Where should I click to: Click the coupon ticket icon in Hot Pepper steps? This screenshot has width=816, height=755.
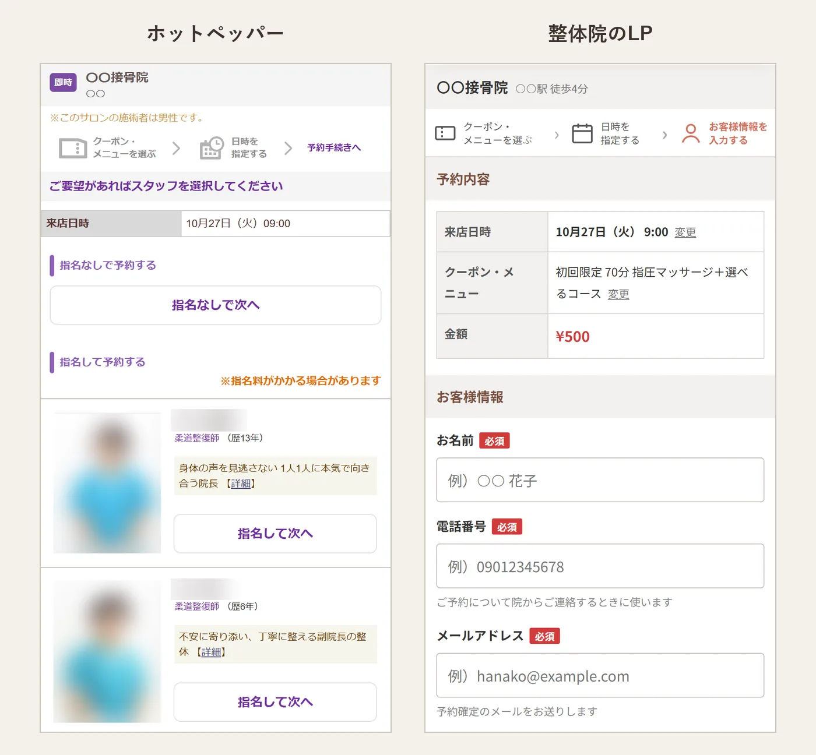(73, 148)
